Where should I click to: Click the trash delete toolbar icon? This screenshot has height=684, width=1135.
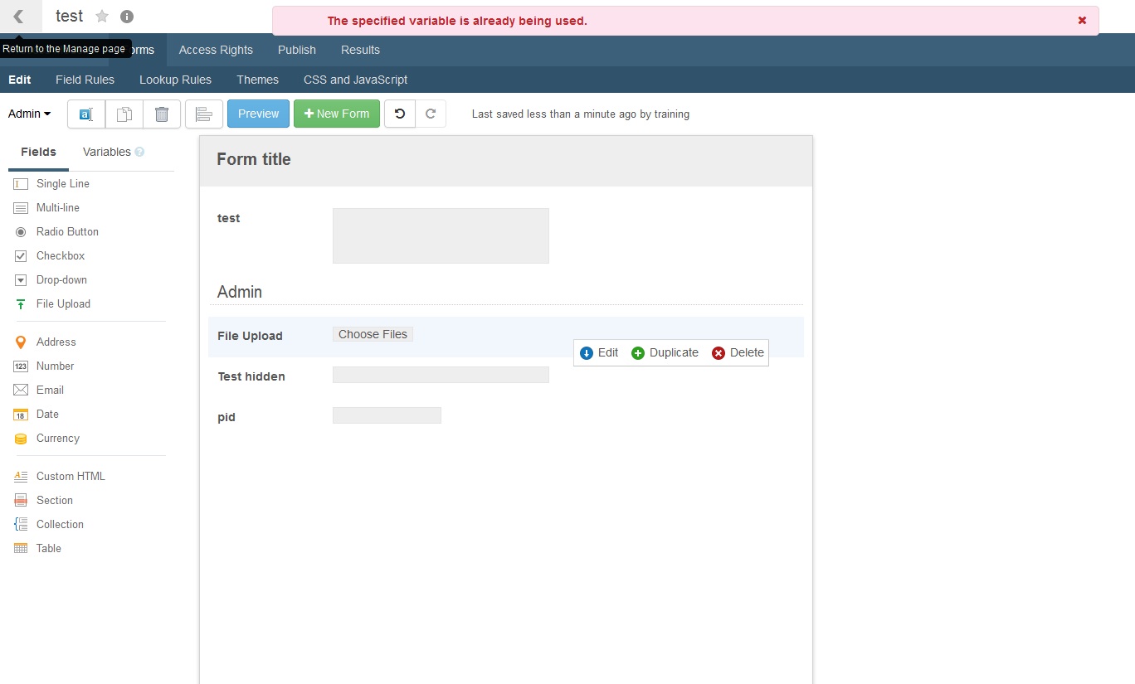pos(162,114)
